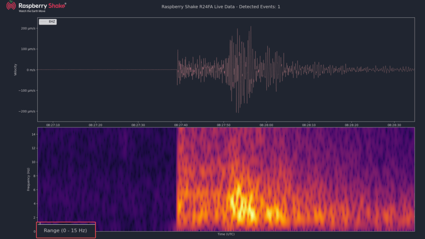Select the 08:27:40 time tick label
This screenshot has height=239, width=425.
tap(181, 125)
